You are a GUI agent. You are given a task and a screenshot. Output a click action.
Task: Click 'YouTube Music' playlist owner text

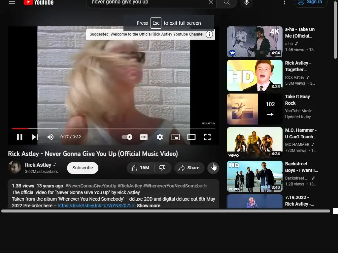tap(298, 111)
